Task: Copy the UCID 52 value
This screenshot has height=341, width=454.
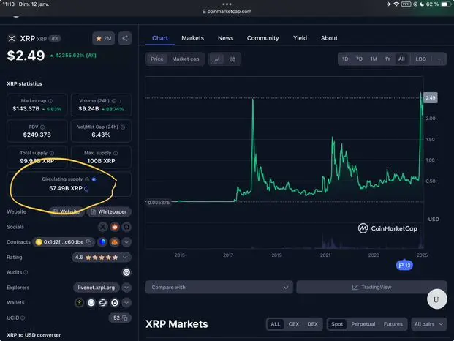Action: pyautogui.click(x=125, y=318)
